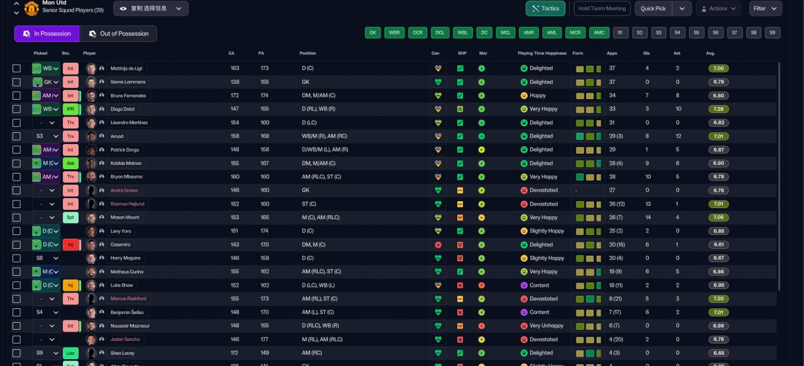Click Kobbie Mainoo's player portrait
Viewport: 804px width, 366px height.
pos(91,163)
